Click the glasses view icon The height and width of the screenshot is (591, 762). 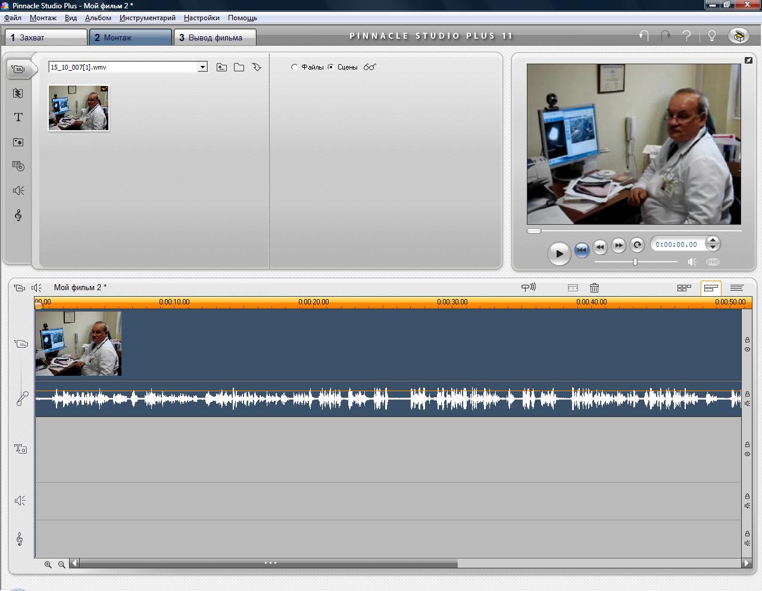click(370, 67)
